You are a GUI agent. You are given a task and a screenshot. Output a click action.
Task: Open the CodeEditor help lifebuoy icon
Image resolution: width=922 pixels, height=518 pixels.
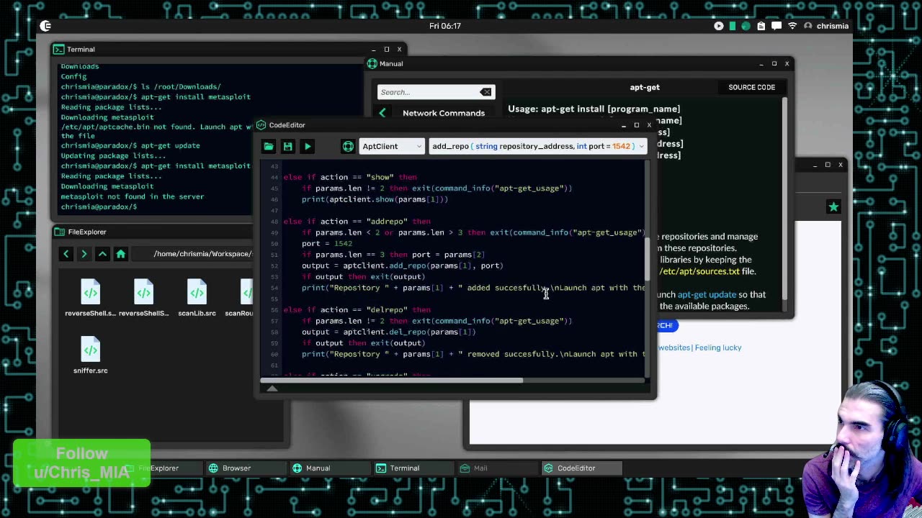[x=348, y=146]
